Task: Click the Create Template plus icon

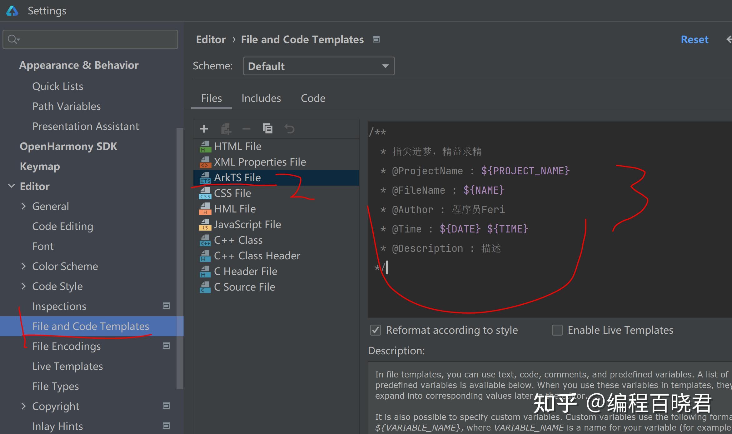Action: 204,129
